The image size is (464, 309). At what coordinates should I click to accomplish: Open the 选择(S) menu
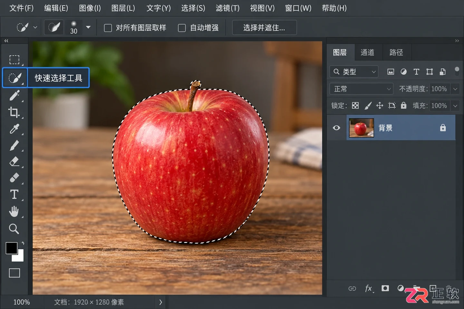(x=193, y=8)
